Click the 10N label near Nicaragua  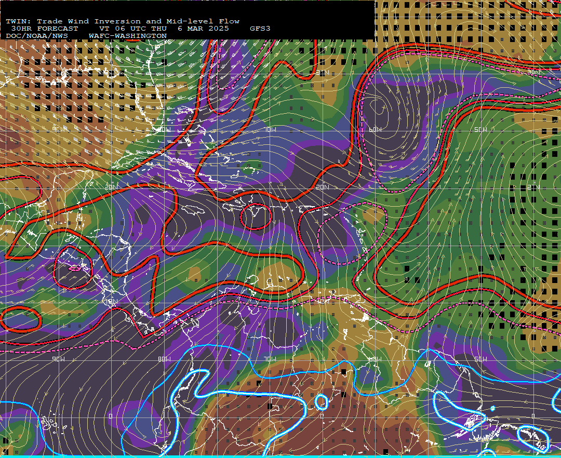point(111,301)
